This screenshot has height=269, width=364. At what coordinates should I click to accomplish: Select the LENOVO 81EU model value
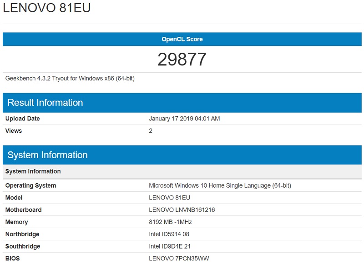[x=169, y=198]
